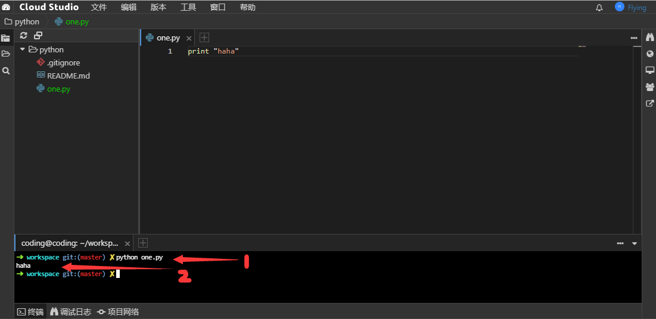Select the coding@coding terminal tab
This screenshot has width=656, height=319.
70,243
